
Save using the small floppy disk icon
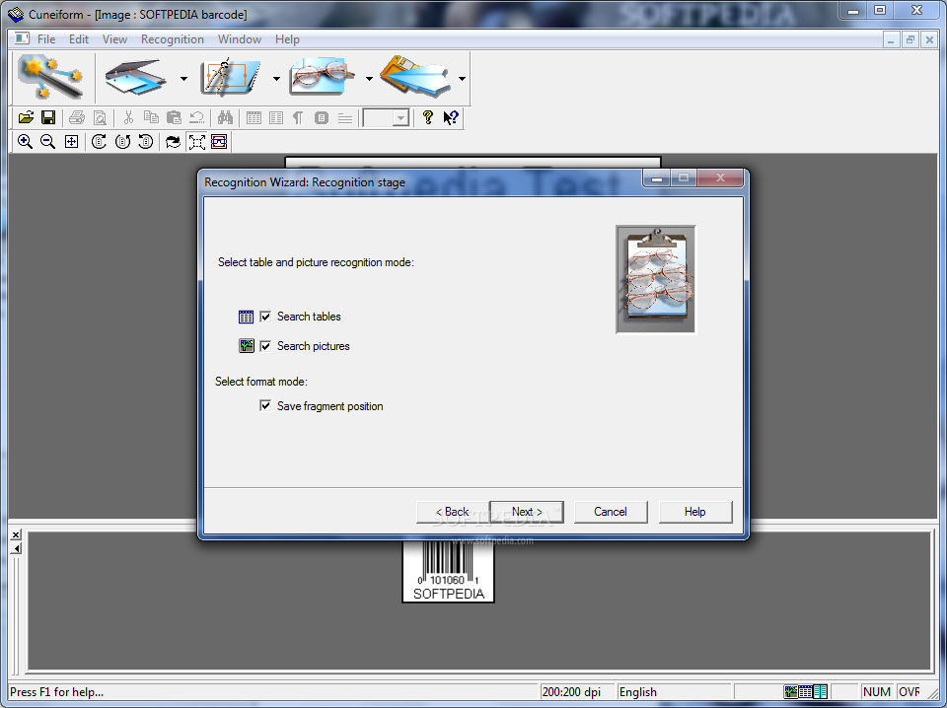pos(48,117)
